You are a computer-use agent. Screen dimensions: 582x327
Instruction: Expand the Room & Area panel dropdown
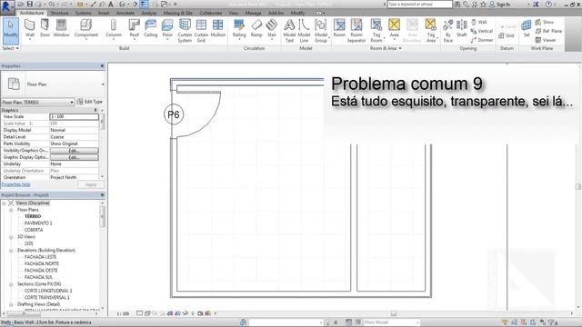pyautogui.click(x=386, y=48)
